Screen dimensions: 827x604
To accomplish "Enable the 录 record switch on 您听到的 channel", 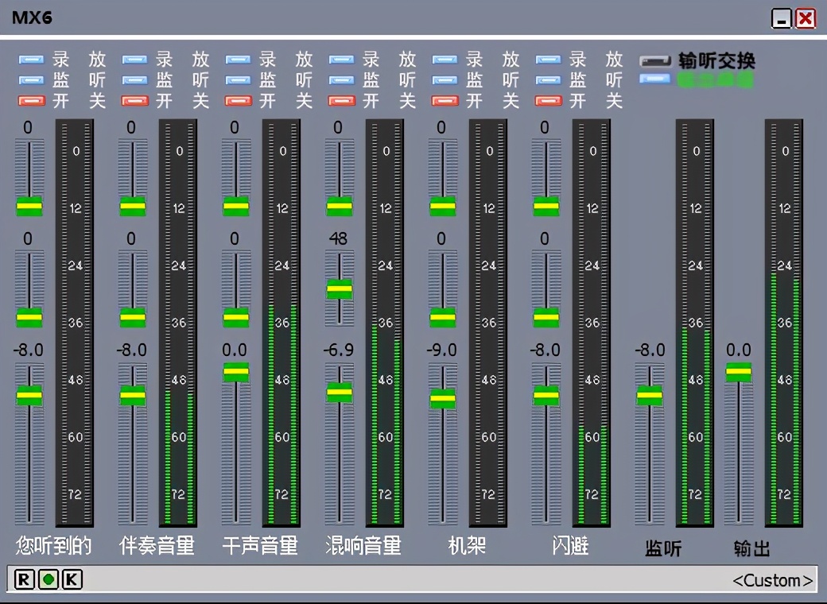I will click(32, 59).
